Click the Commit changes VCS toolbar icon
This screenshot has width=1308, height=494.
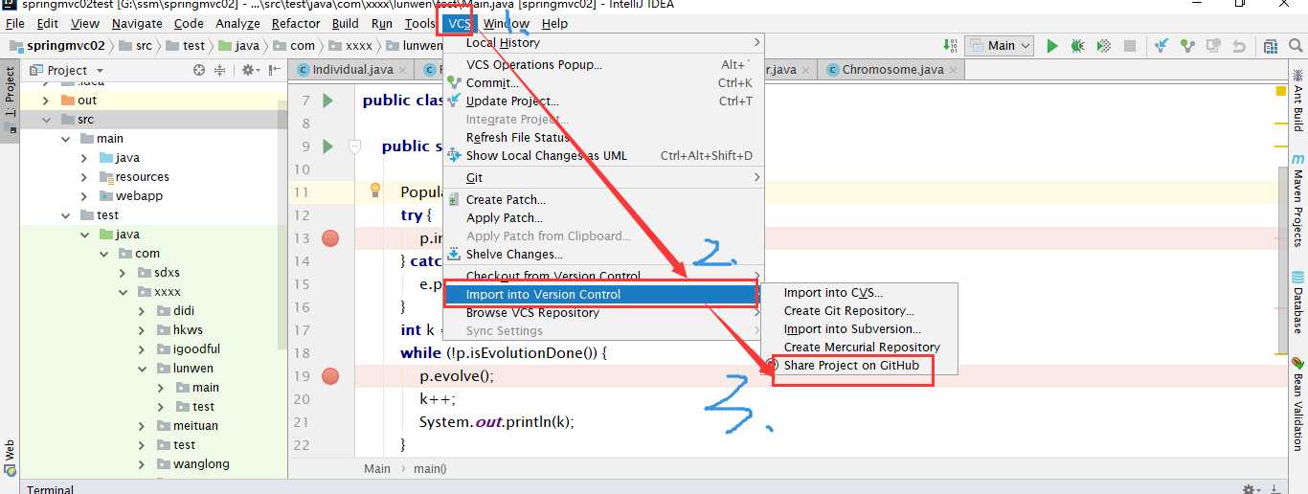pos(1187,45)
